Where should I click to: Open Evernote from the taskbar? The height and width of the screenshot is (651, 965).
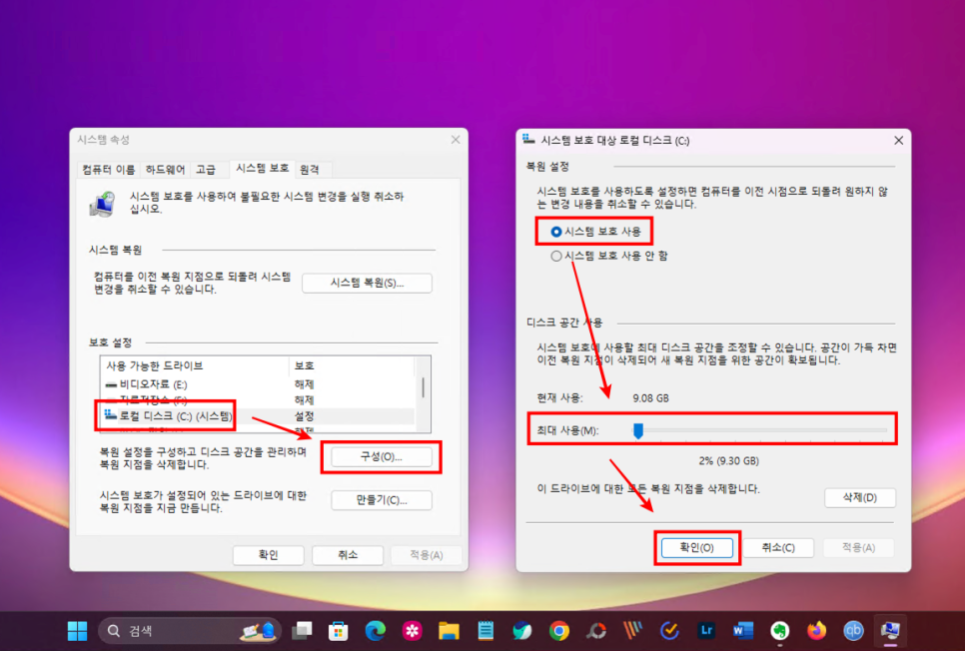tap(780, 631)
